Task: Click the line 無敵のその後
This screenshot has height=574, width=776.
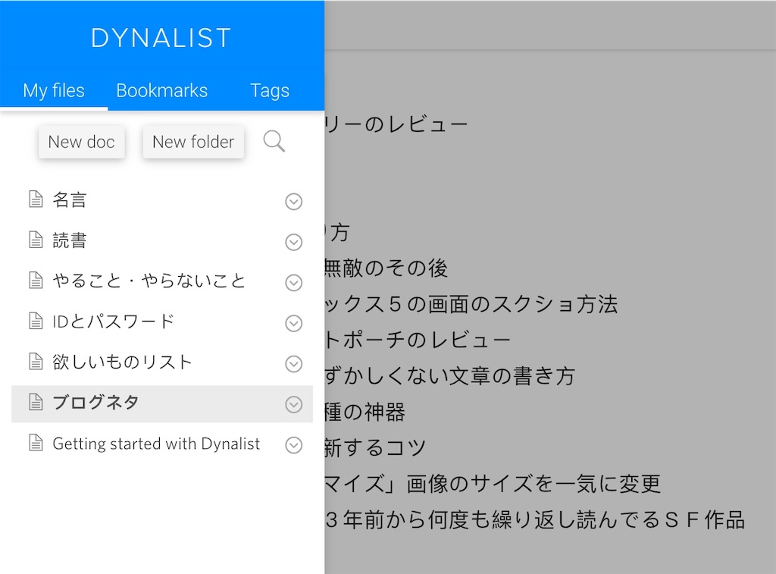Action: (x=386, y=268)
